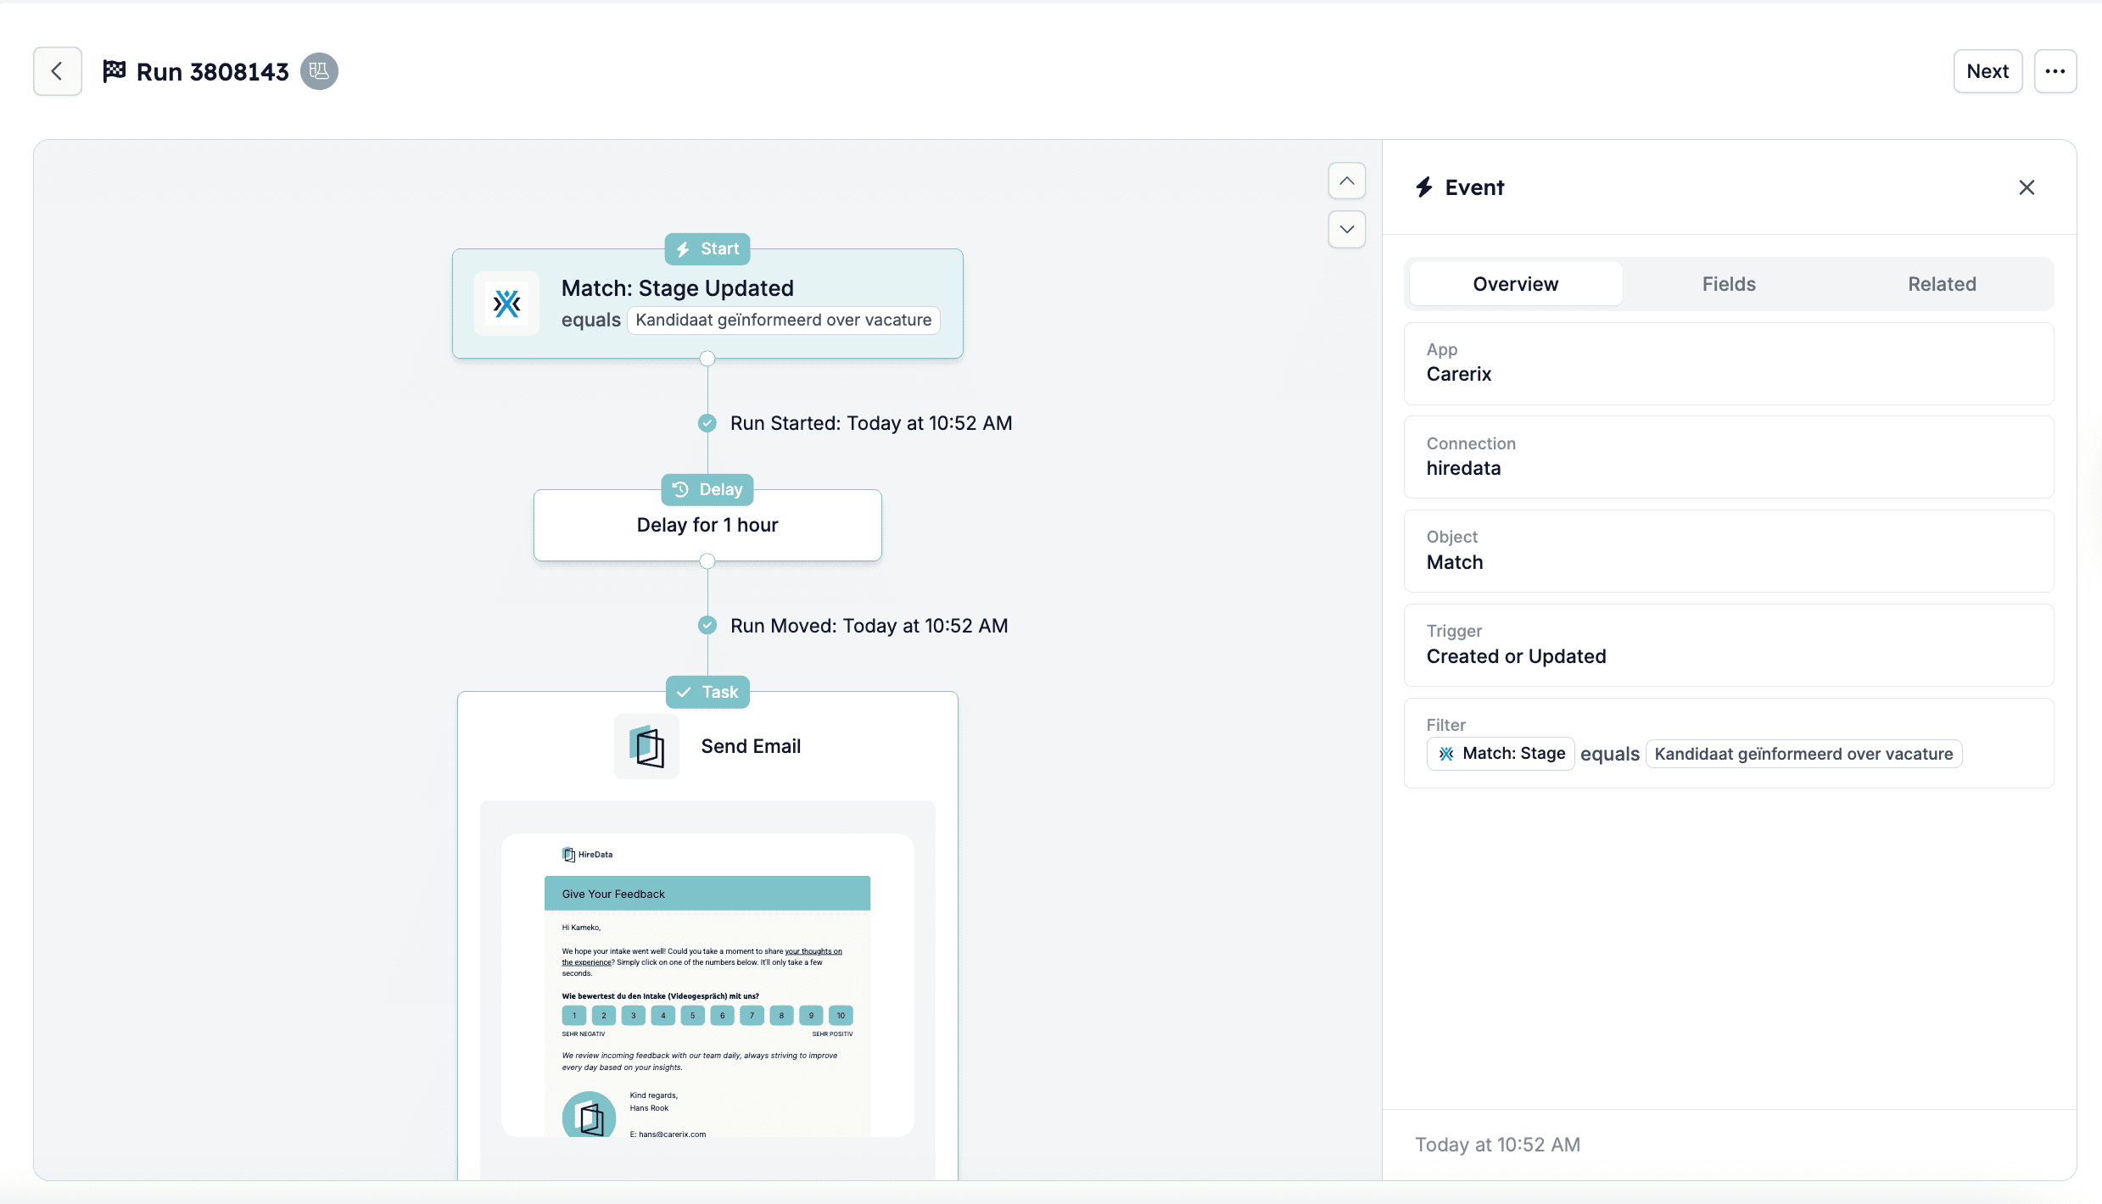Switch to the Related tab
Viewport: 2102px width, 1204px height.
tap(1942, 284)
